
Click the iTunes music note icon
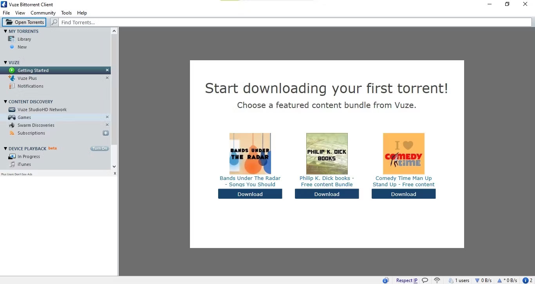pos(12,164)
